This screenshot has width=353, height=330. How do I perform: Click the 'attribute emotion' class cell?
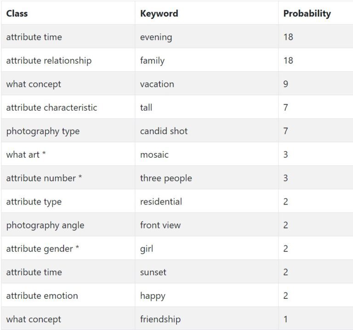[68, 295]
